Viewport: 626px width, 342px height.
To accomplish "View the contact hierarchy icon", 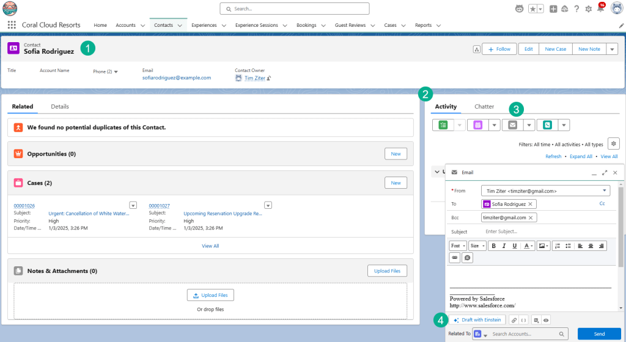I will click(476, 49).
